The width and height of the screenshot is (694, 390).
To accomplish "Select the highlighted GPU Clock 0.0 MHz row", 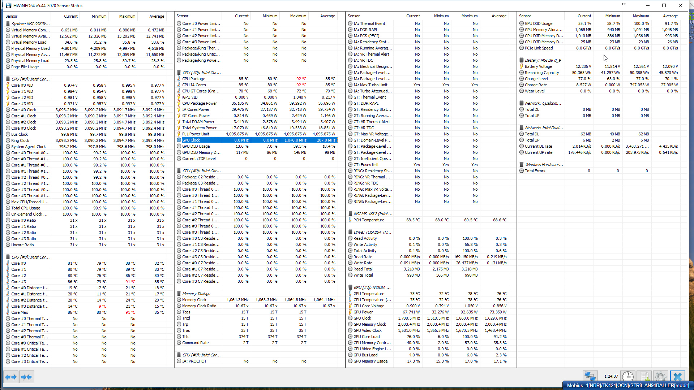I will coord(257,140).
